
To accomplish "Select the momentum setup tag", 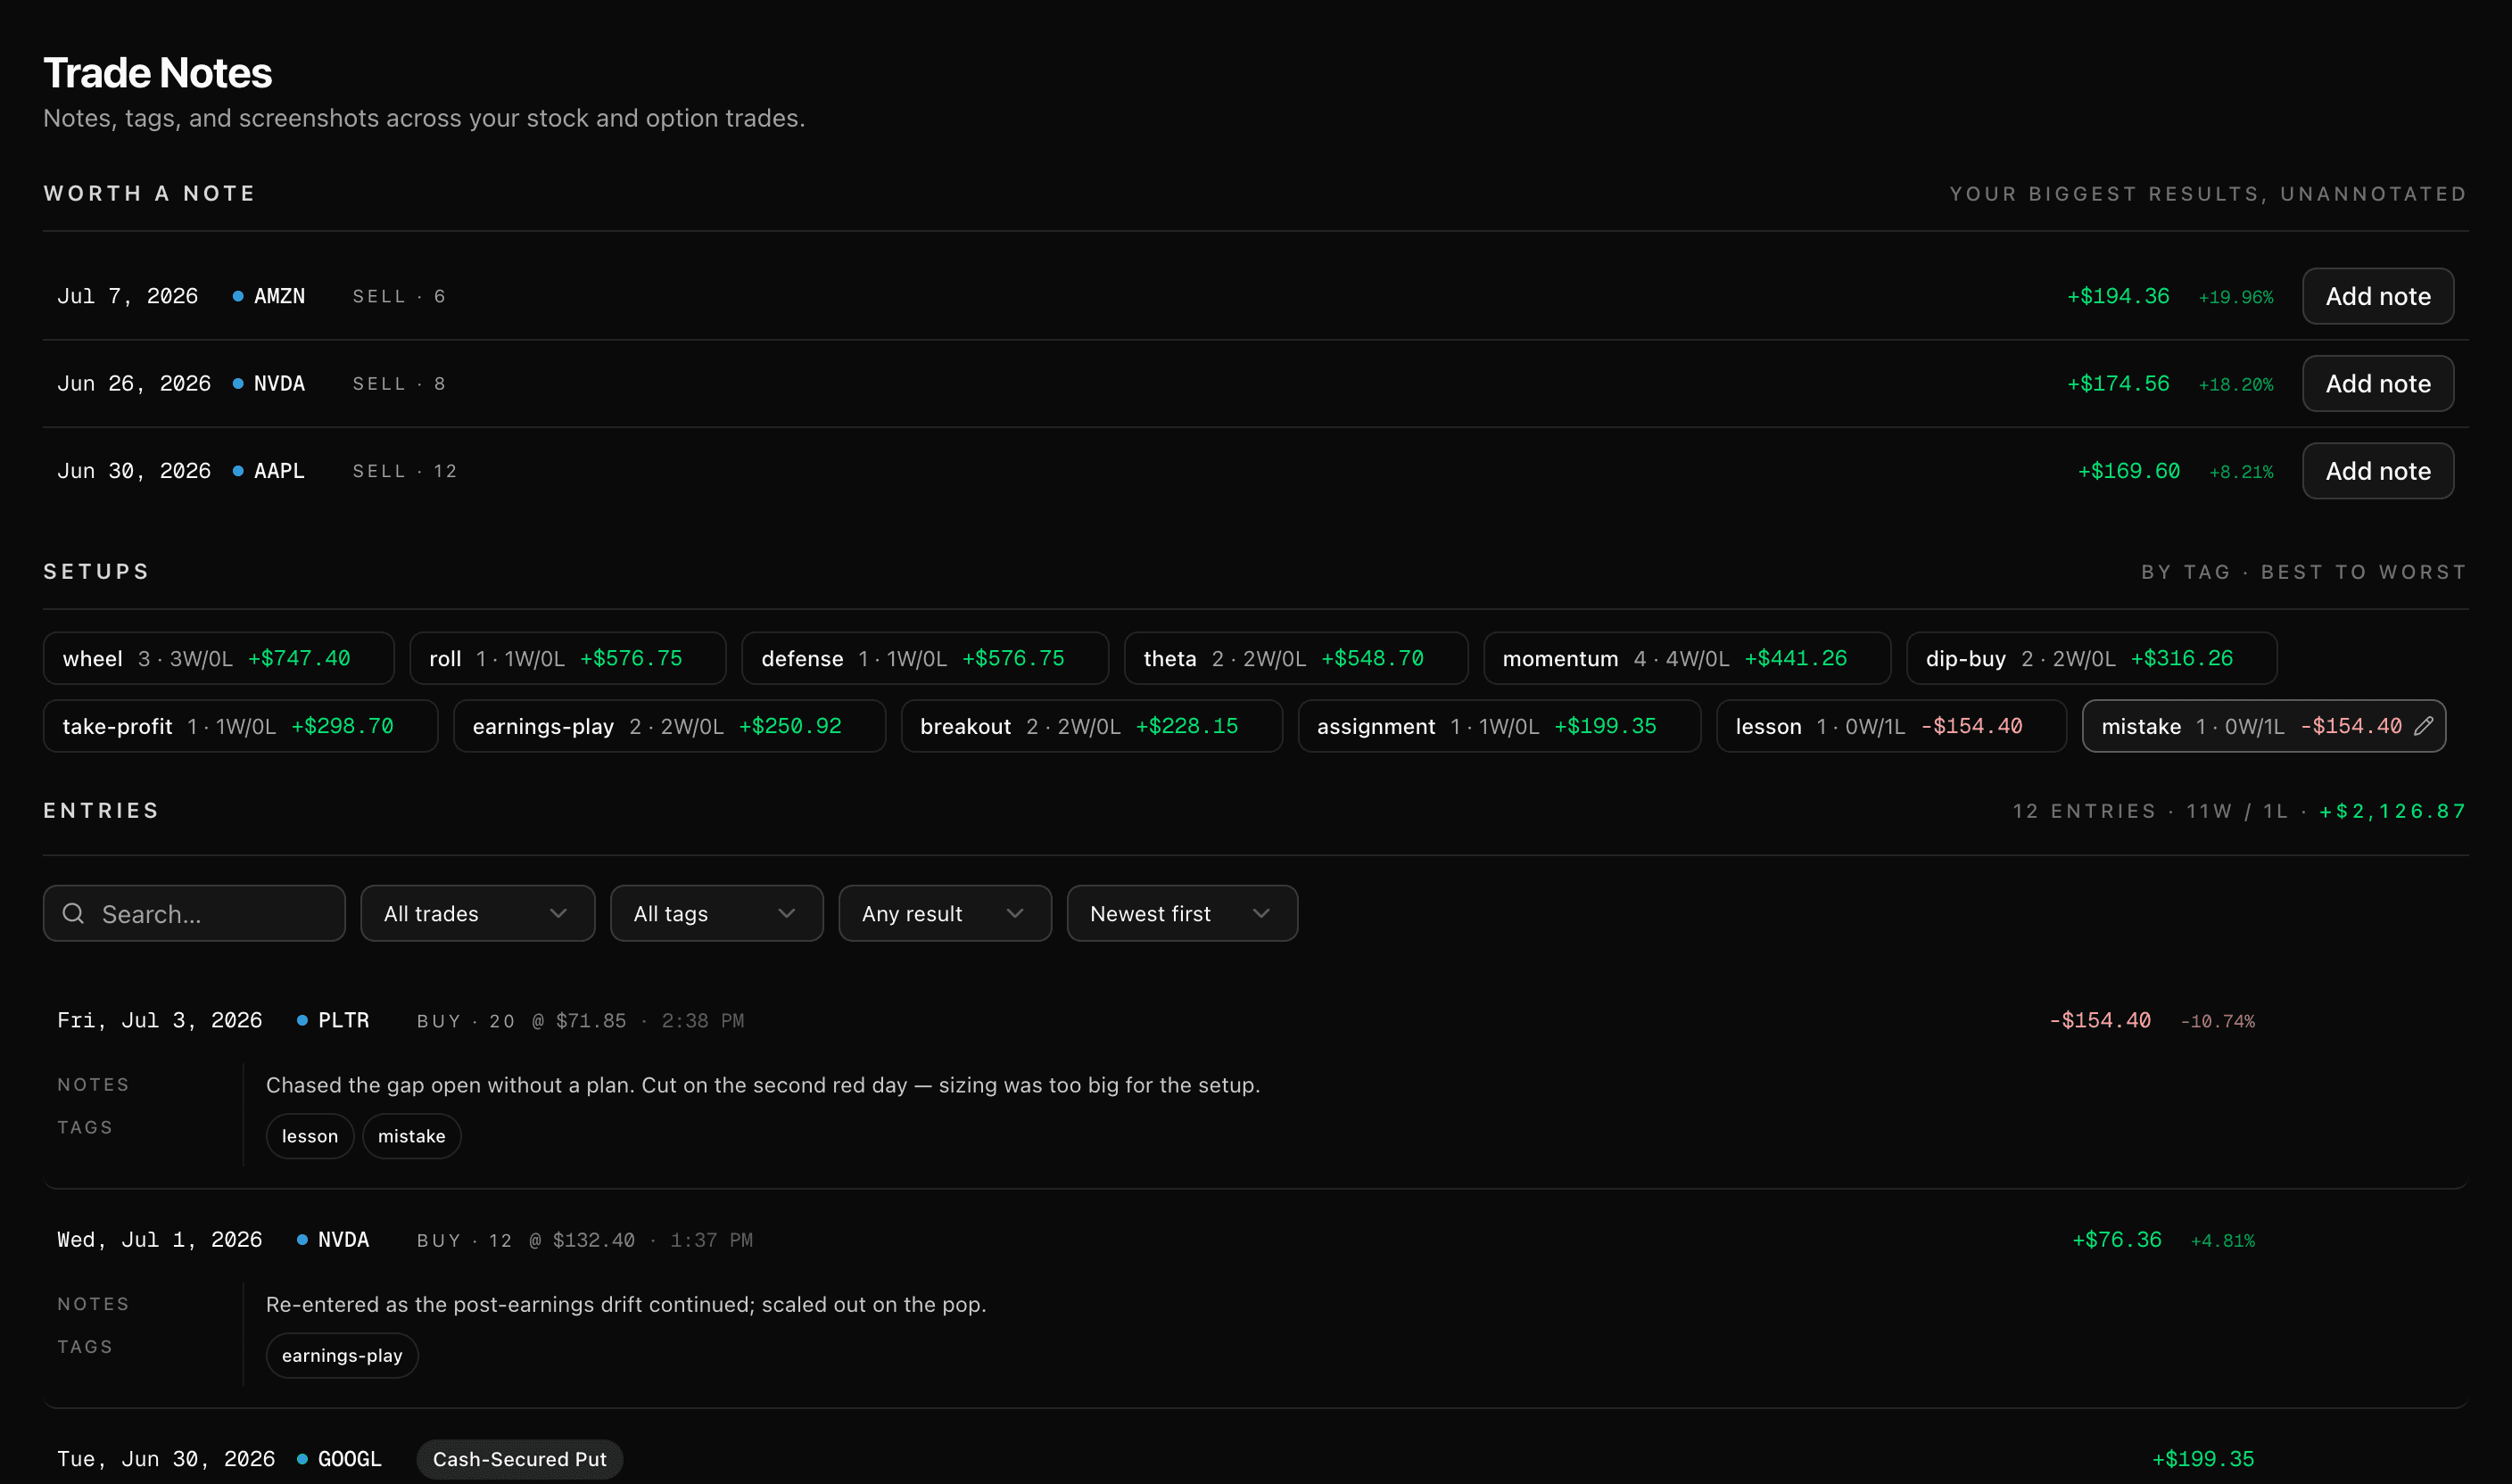I will coord(1687,658).
